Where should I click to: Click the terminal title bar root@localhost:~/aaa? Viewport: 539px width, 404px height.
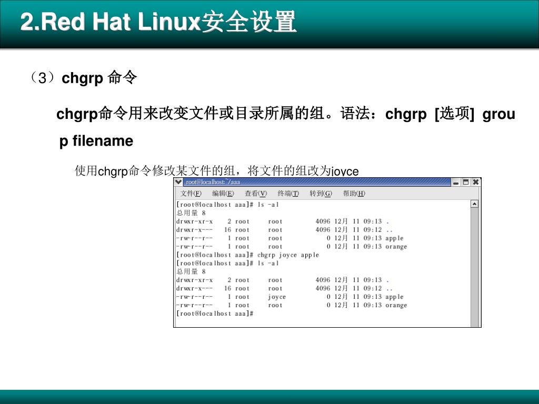pos(316,182)
